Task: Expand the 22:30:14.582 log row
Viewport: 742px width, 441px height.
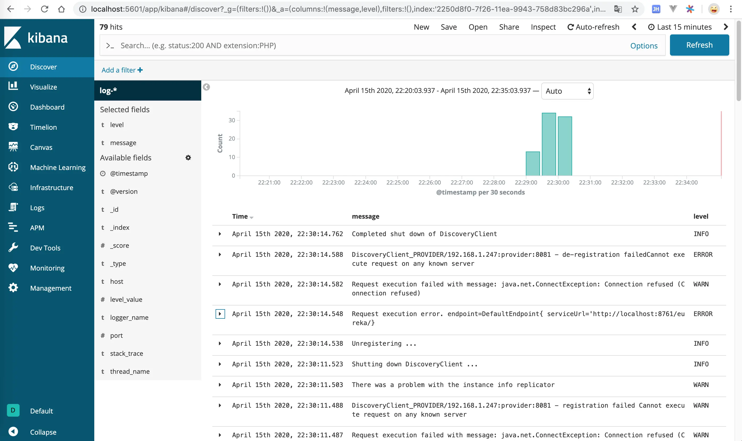Action: (220, 284)
